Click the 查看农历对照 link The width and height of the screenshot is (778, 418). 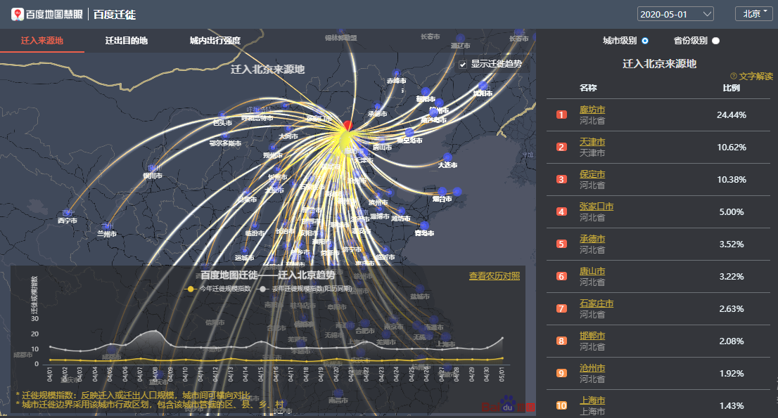tap(494, 276)
